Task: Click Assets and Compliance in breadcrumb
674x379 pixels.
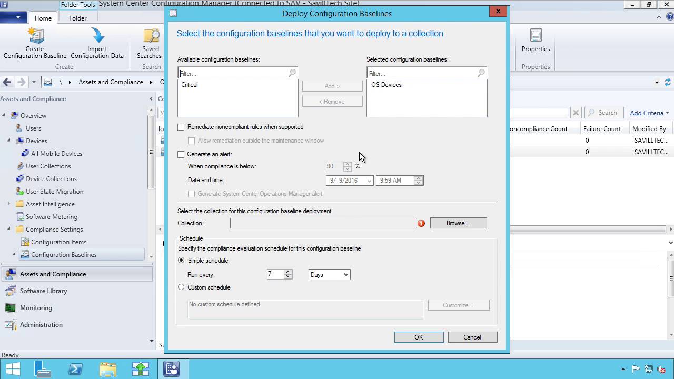Action: pos(111,82)
